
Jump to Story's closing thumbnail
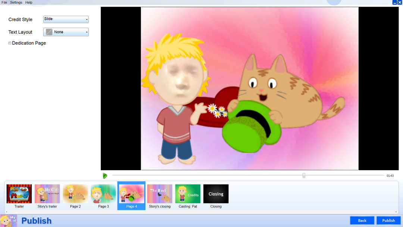(x=160, y=194)
